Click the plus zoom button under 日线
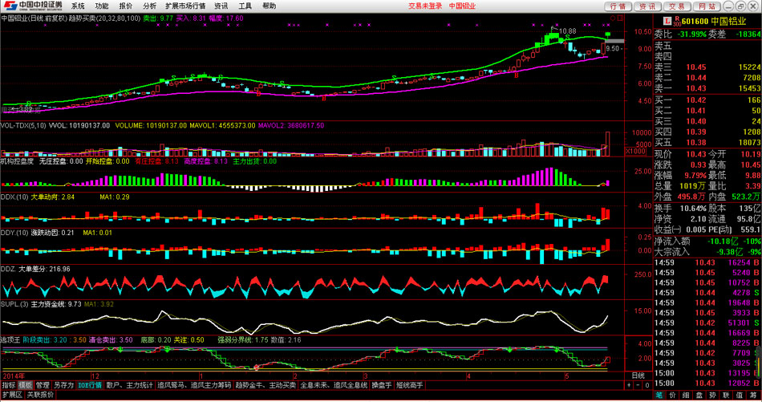The width and height of the screenshot is (762, 402). pyautogui.click(x=629, y=385)
